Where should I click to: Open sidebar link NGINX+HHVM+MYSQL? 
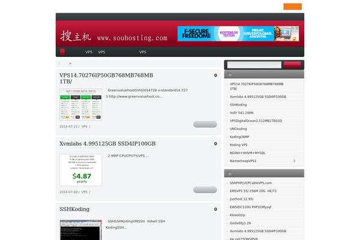(247, 153)
